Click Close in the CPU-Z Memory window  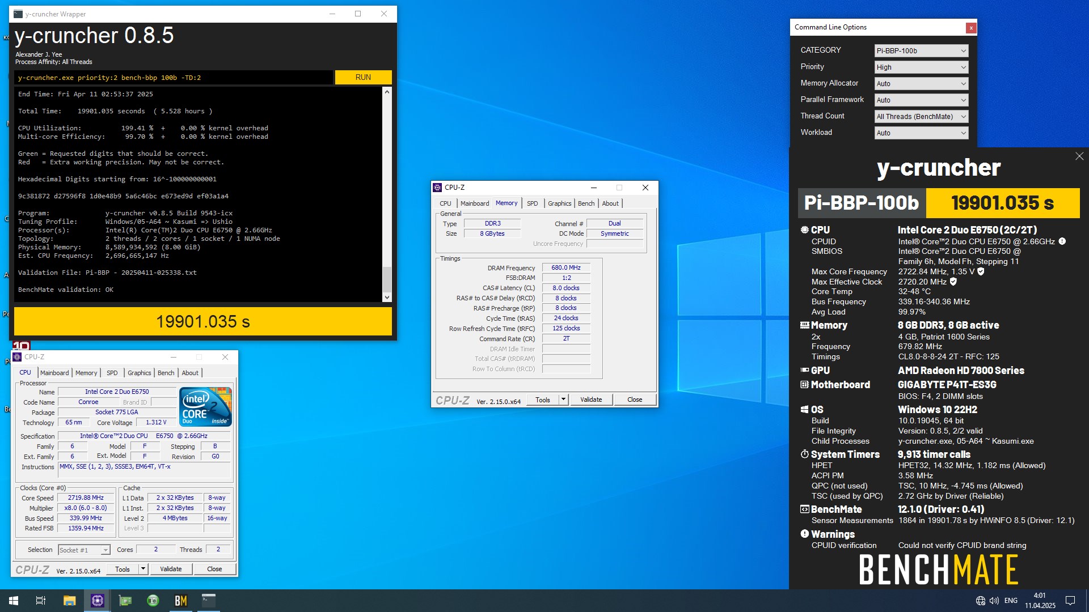pos(635,399)
